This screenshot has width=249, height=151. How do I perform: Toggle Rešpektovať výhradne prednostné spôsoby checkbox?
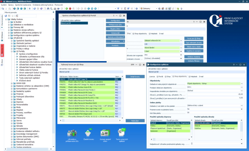pyautogui.click(x=192, y=144)
